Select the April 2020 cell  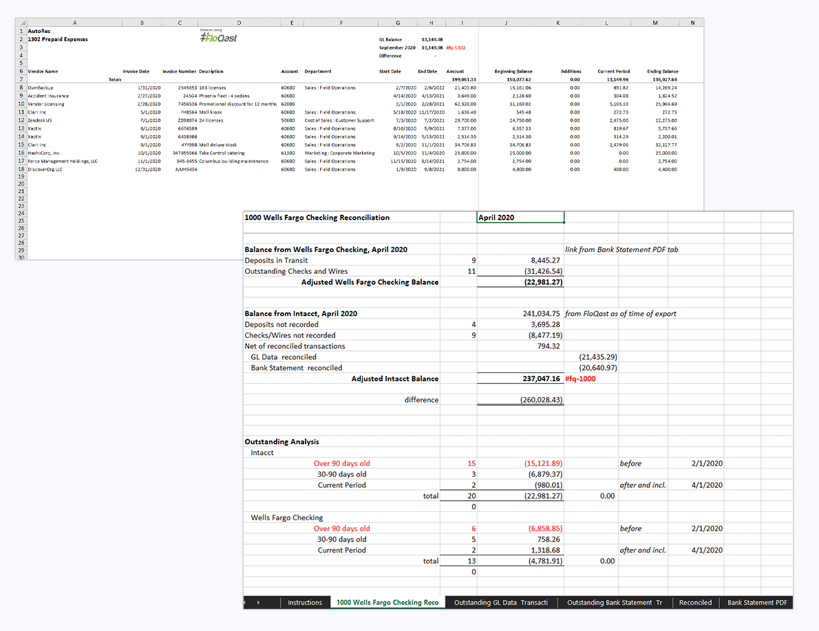tap(520, 217)
